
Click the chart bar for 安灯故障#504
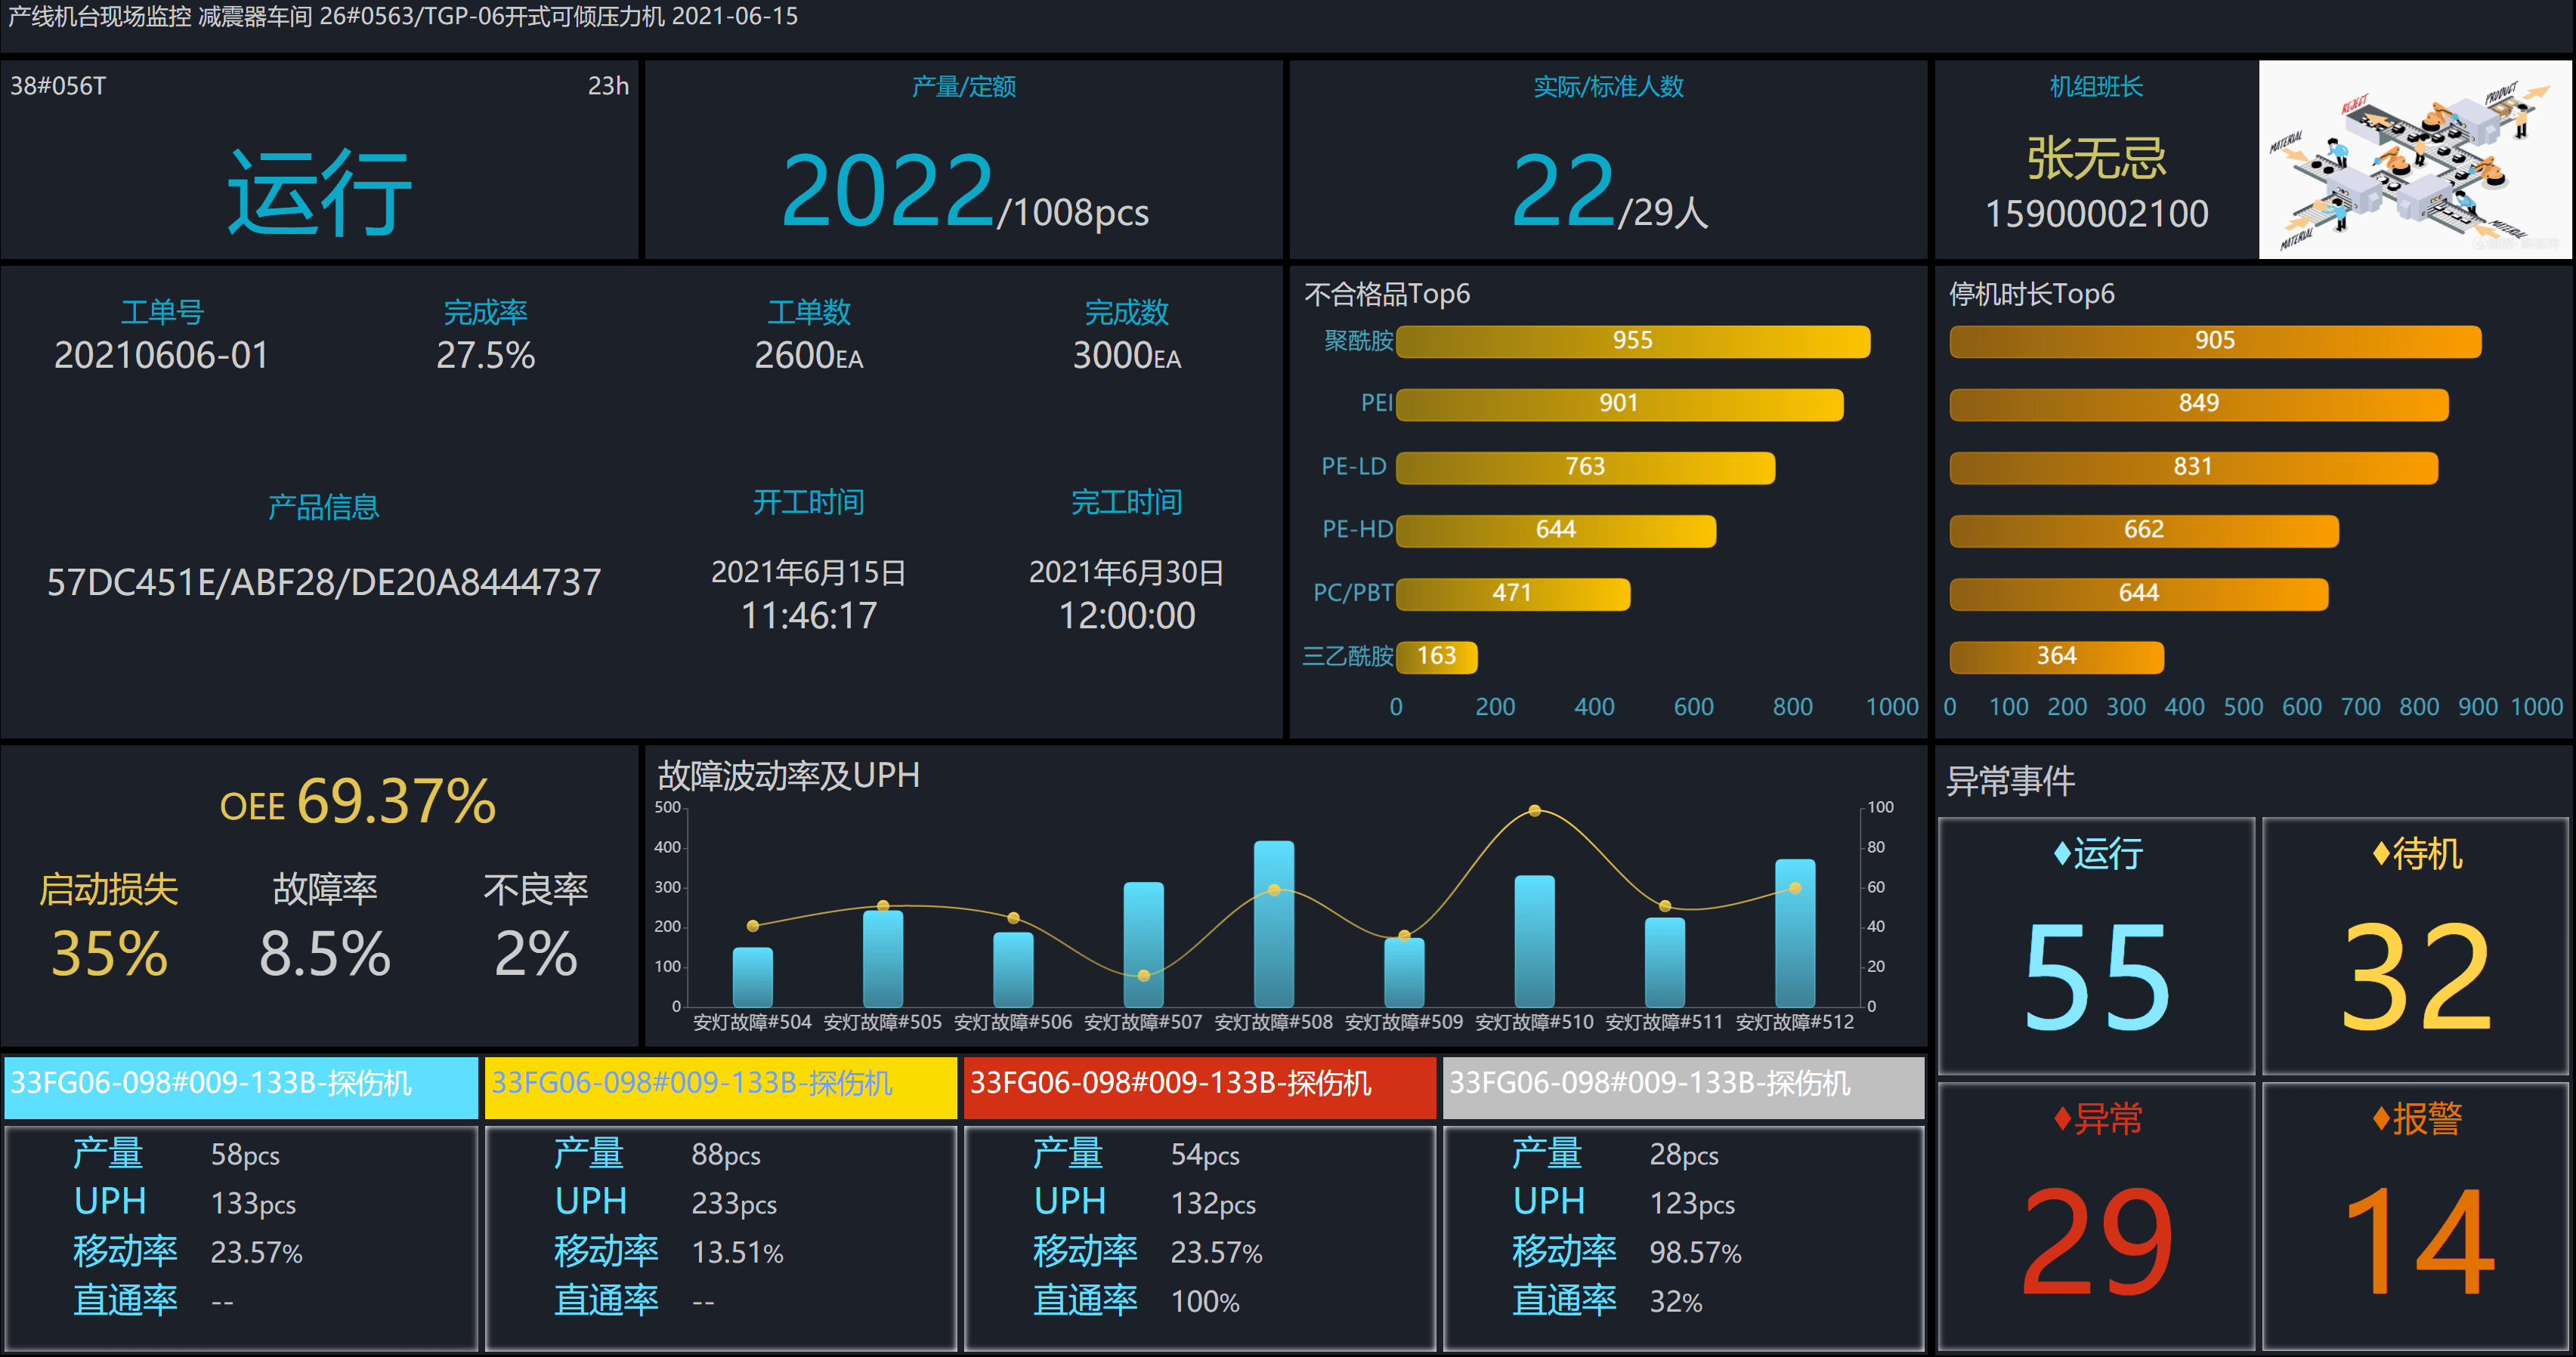click(753, 976)
